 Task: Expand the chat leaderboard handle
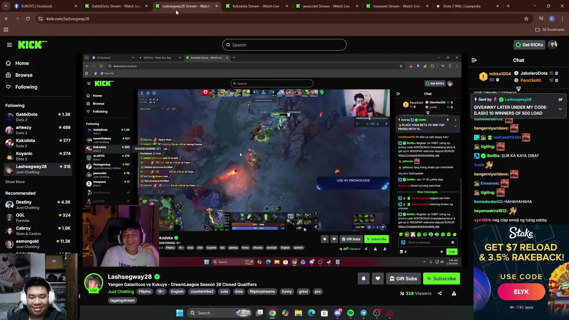click(x=518, y=89)
